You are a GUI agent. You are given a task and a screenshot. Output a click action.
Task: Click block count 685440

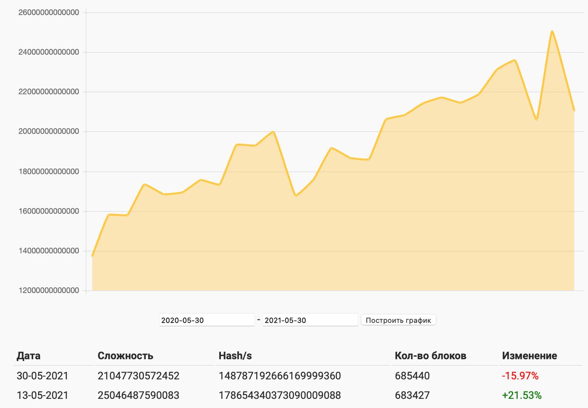click(x=413, y=376)
